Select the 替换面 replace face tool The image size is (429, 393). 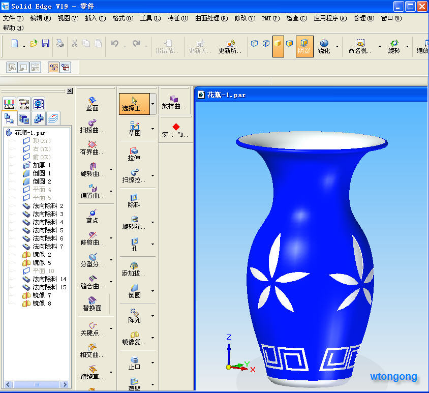(x=92, y=305)
